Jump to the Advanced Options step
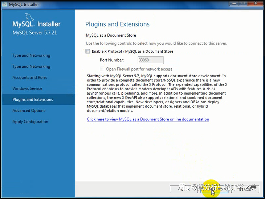 tap(29, 111)
